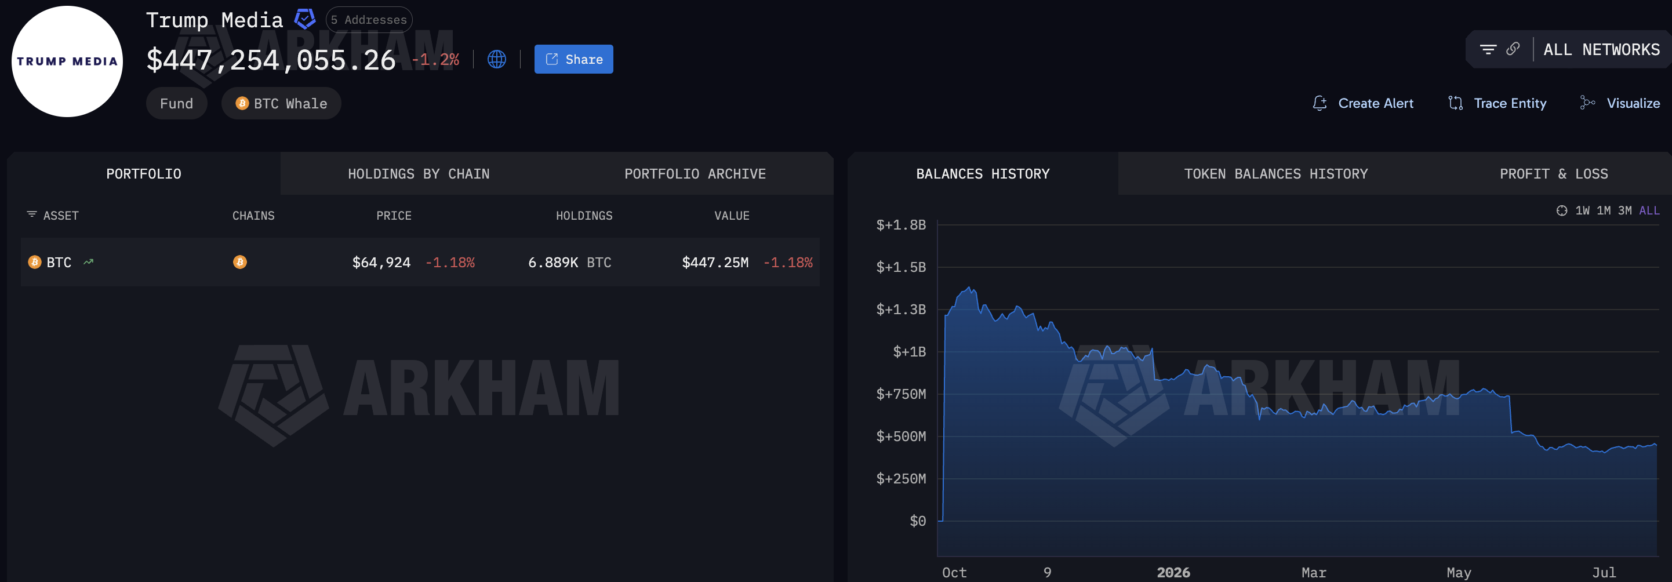The image size is (1672, 582).
Task: Open the Profit & Loss tab
Action: click(x=1554, y=174)
